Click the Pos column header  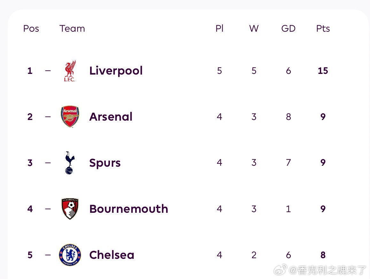tap(31, 28)
